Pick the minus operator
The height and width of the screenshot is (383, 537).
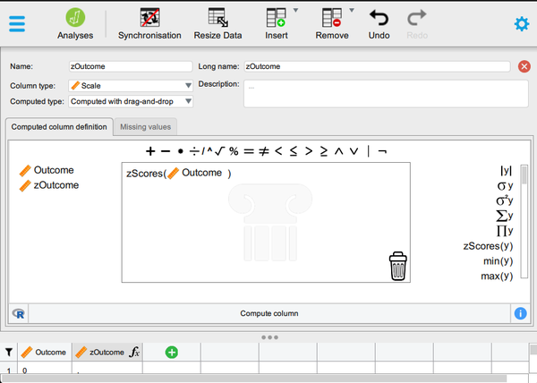pyautogui.click(x=166, y=151)
